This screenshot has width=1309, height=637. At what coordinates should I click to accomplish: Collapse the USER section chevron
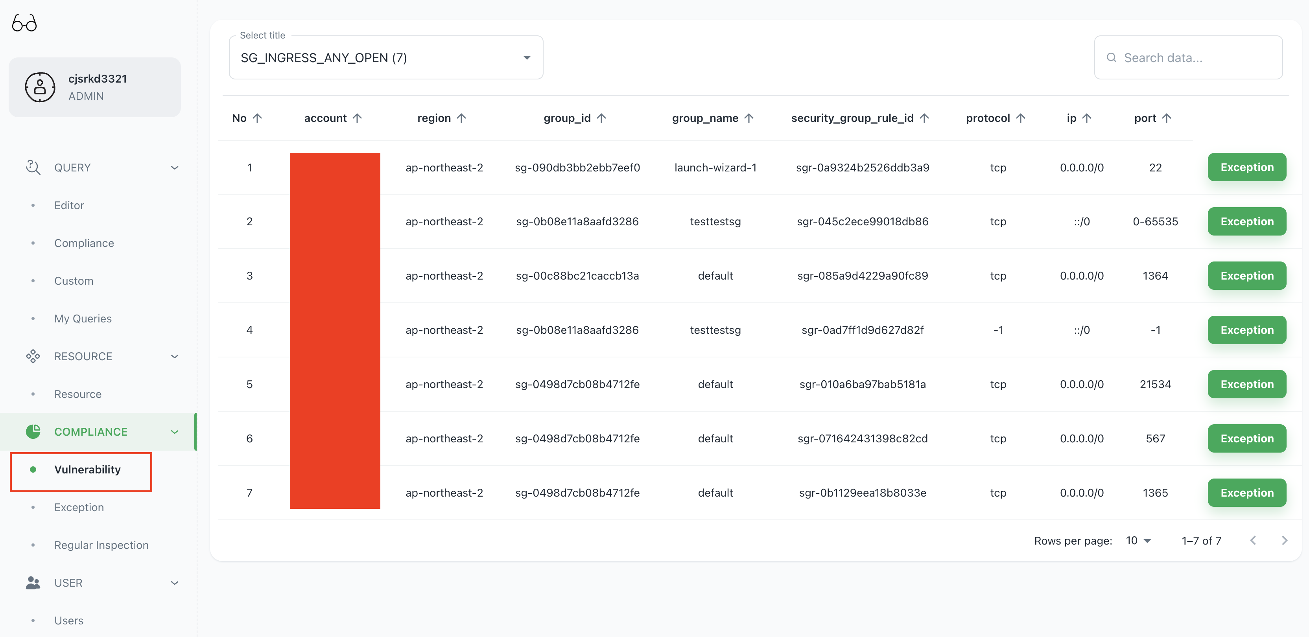point(175,583)
